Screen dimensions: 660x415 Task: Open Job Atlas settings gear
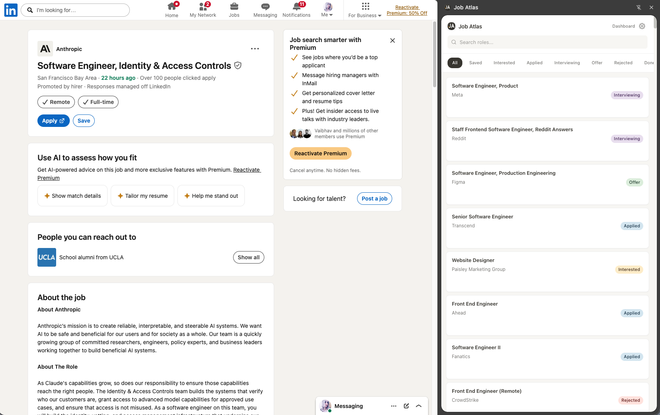[642, 26]
